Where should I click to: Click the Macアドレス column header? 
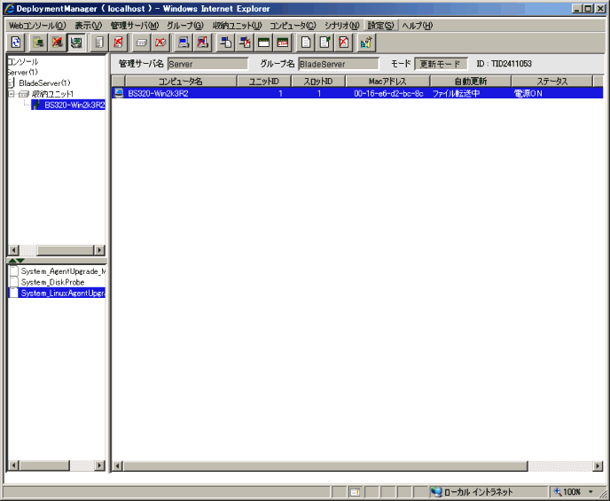coord(387,82)
